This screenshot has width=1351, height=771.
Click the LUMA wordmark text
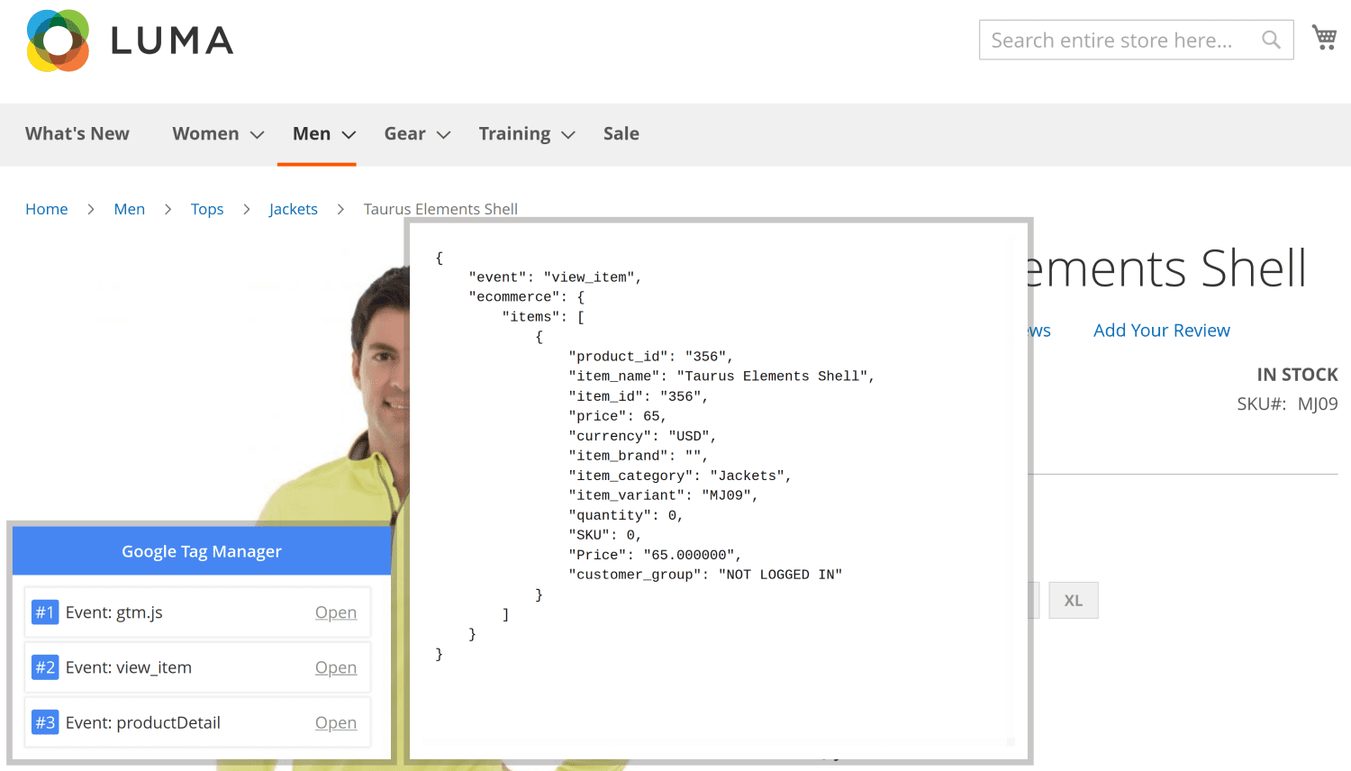tap(172, 41)
